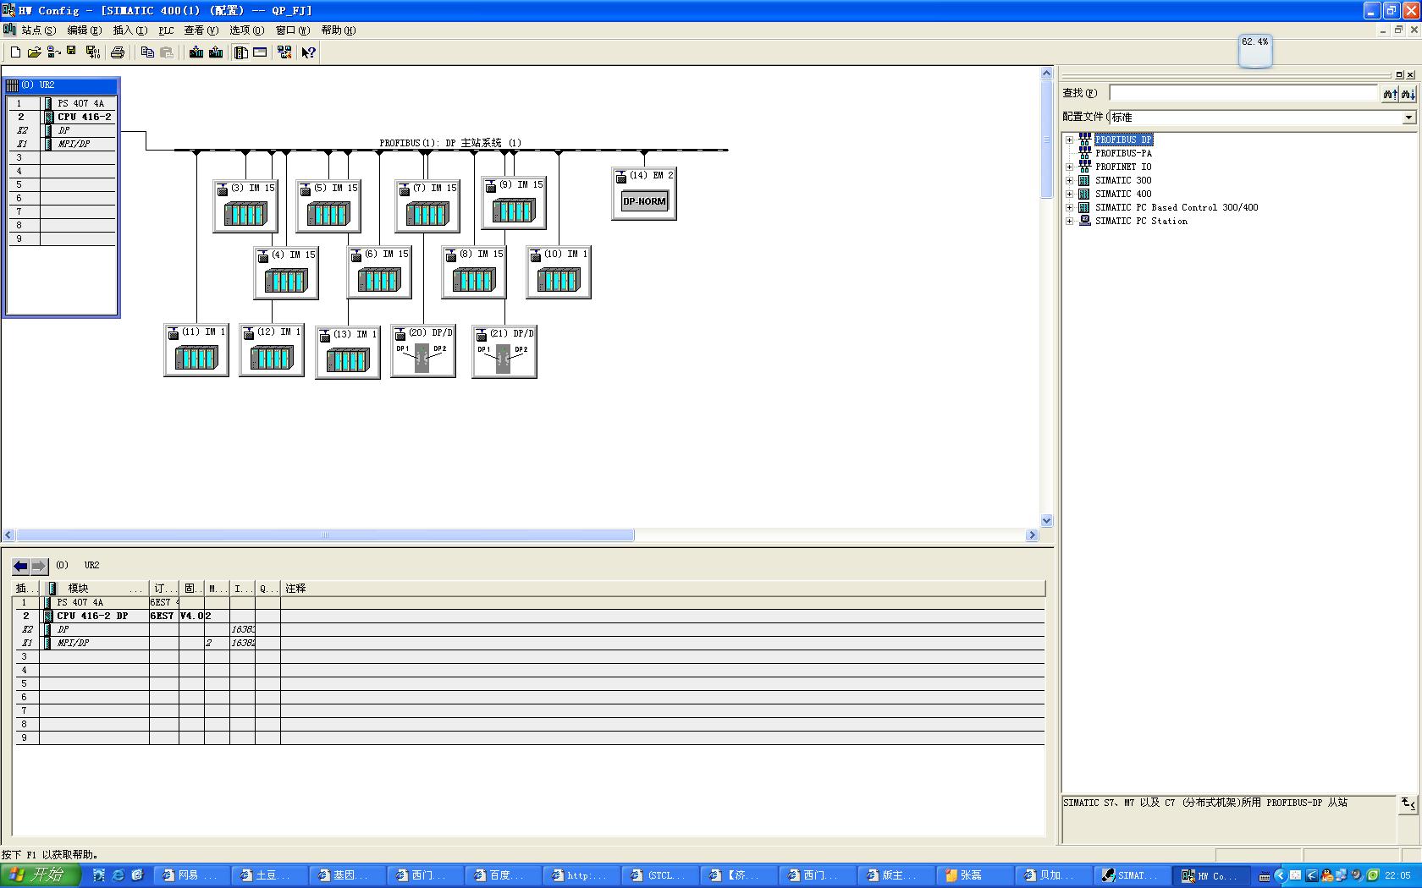The image size is (1422, 888).
Task: Click the paste toolbar icon
Action: (x=167, y=52)
